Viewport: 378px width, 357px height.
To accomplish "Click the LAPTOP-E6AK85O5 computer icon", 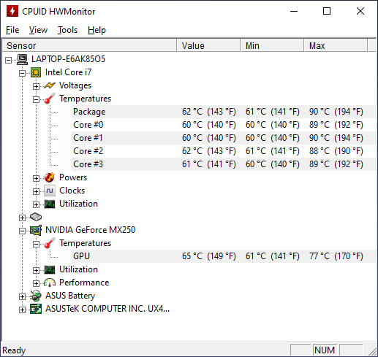I will pos(23,59).
